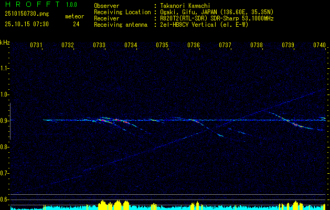The height and width of the screenshot is (210, 330).
Task: Click the 'Receiving antenna' field label
Action: pyautogui.click(x=121, y=25)
